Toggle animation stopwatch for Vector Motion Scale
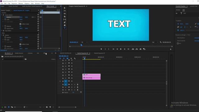 click(x=5, y=19)
